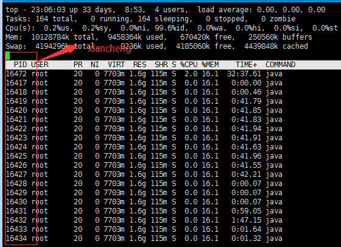Click the 0:00.46 time value
The height and width of the screenshot is (247, 341).
[246, 92]
